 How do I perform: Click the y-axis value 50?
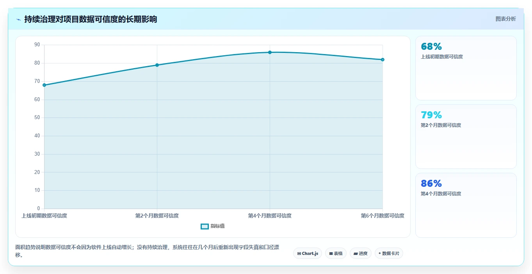pyautogui.click(x=37, y=118)
